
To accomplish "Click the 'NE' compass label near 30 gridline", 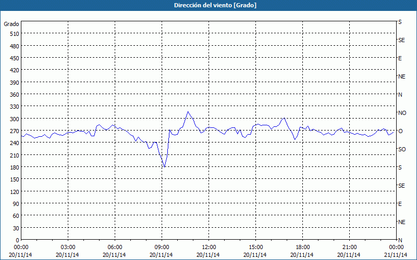I will 401,222.
